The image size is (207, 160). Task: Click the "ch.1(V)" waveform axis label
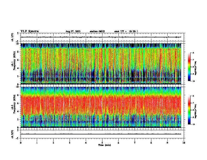13,37
